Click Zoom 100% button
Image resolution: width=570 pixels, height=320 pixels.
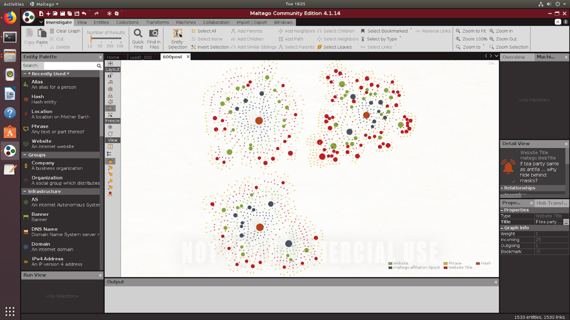coord(472,39)
